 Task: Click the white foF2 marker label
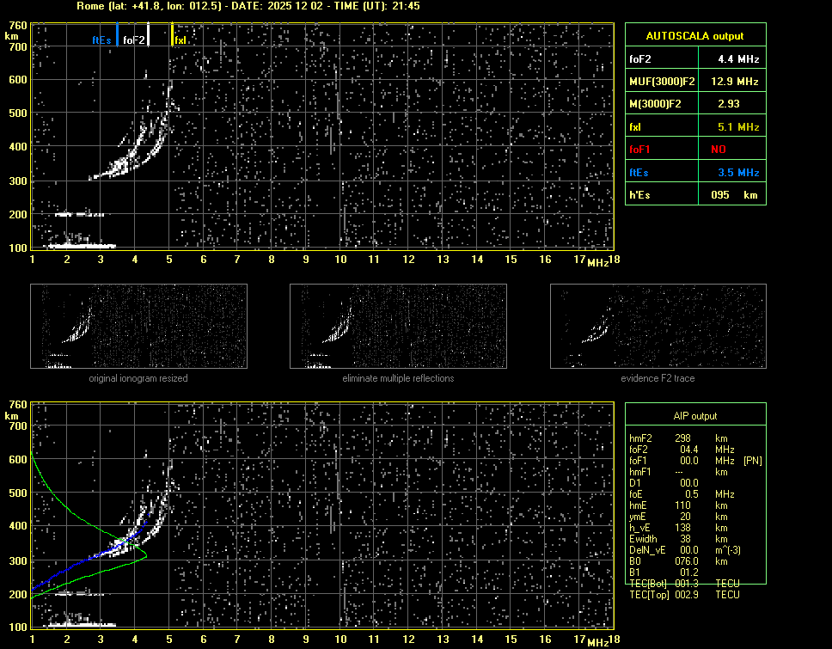pyautogui.click(x=134, y=40)
